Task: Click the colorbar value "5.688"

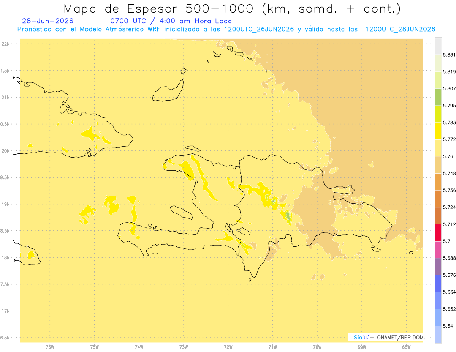Action: pos(450,258)
